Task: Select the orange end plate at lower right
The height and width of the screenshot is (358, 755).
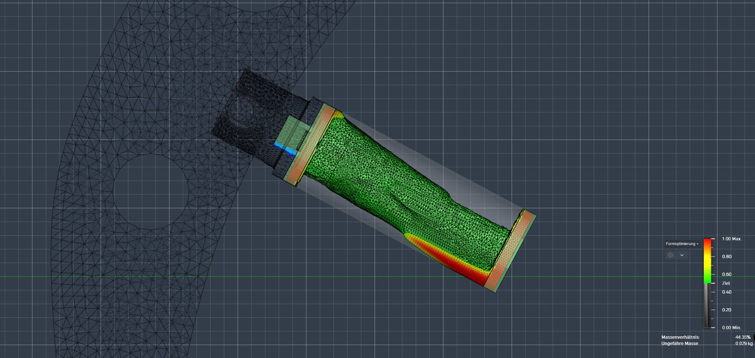Action: click(x=509, y=251)
